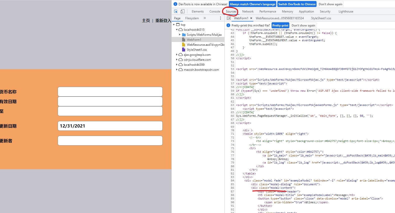Open the Application tab
Screen dimensions: 395x213
click(306, 11)
